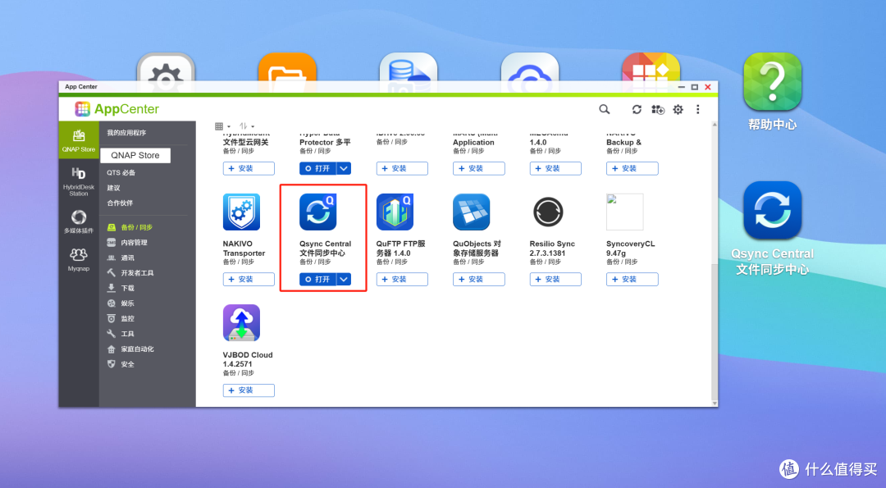The image size is (886, 488).
Task: Click the app name "Resilio Sync 2.7.3.1381"
Action: pos(552,249)
